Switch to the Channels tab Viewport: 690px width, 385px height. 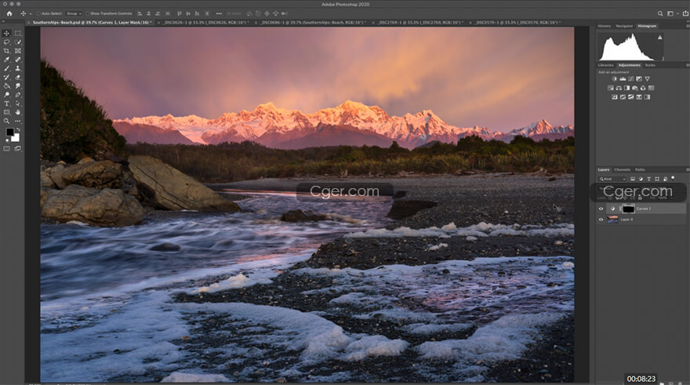coord(622,169)
